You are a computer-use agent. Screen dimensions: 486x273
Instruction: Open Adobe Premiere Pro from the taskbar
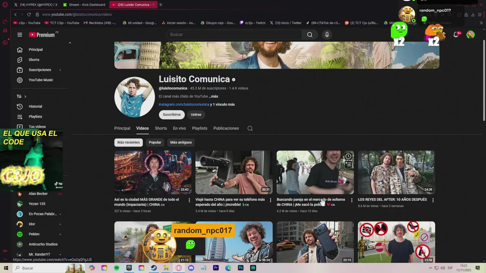(x=216, y=268)
